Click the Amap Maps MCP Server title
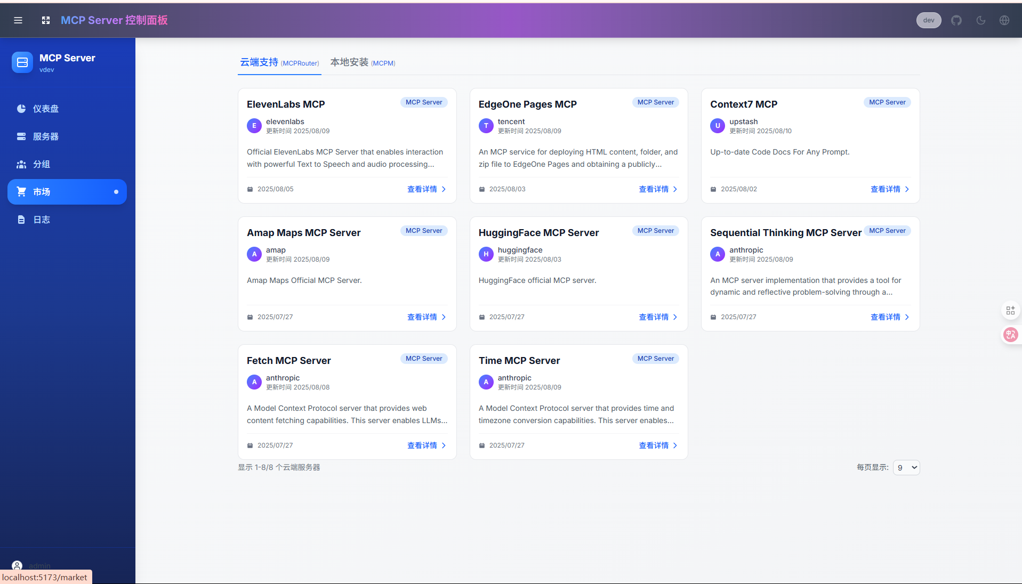The height and width of the screenshot is (584, 1022). pos(304,233)
